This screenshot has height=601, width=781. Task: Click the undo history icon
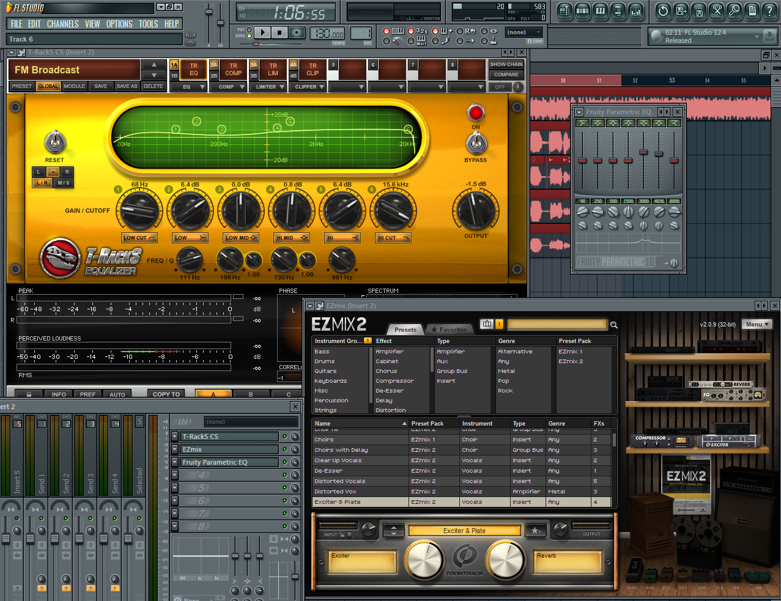tap(664, 10)
